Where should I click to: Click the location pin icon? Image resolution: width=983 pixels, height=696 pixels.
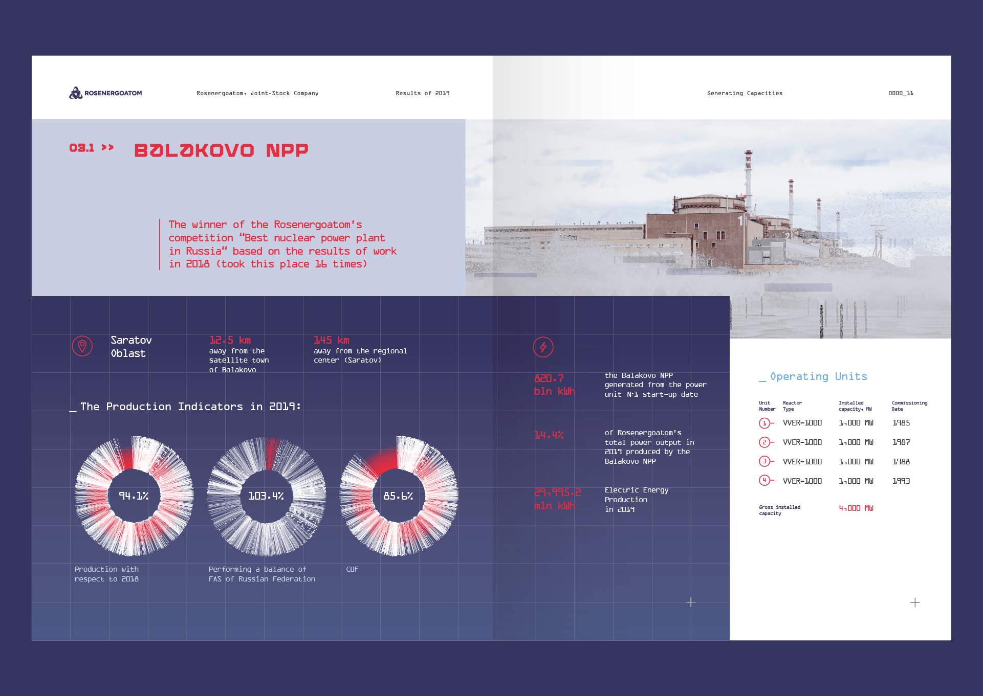(82, 346)
